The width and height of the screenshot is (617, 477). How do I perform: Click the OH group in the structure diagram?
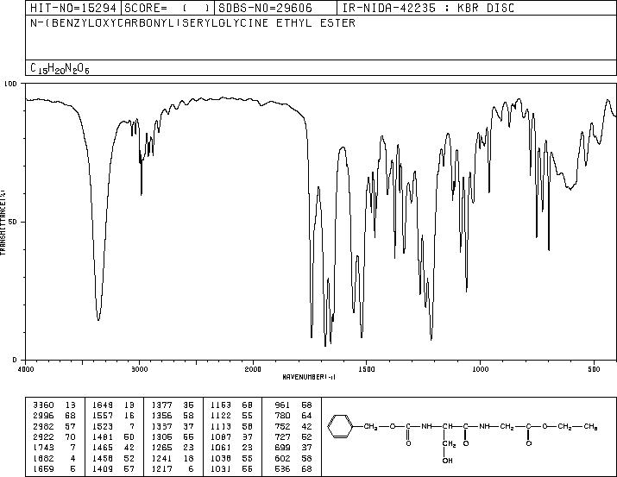[x=447, y=461]
